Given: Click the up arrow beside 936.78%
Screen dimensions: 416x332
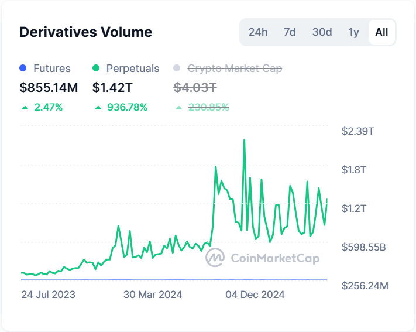Looking at the screenshot, I should point(97,108).
